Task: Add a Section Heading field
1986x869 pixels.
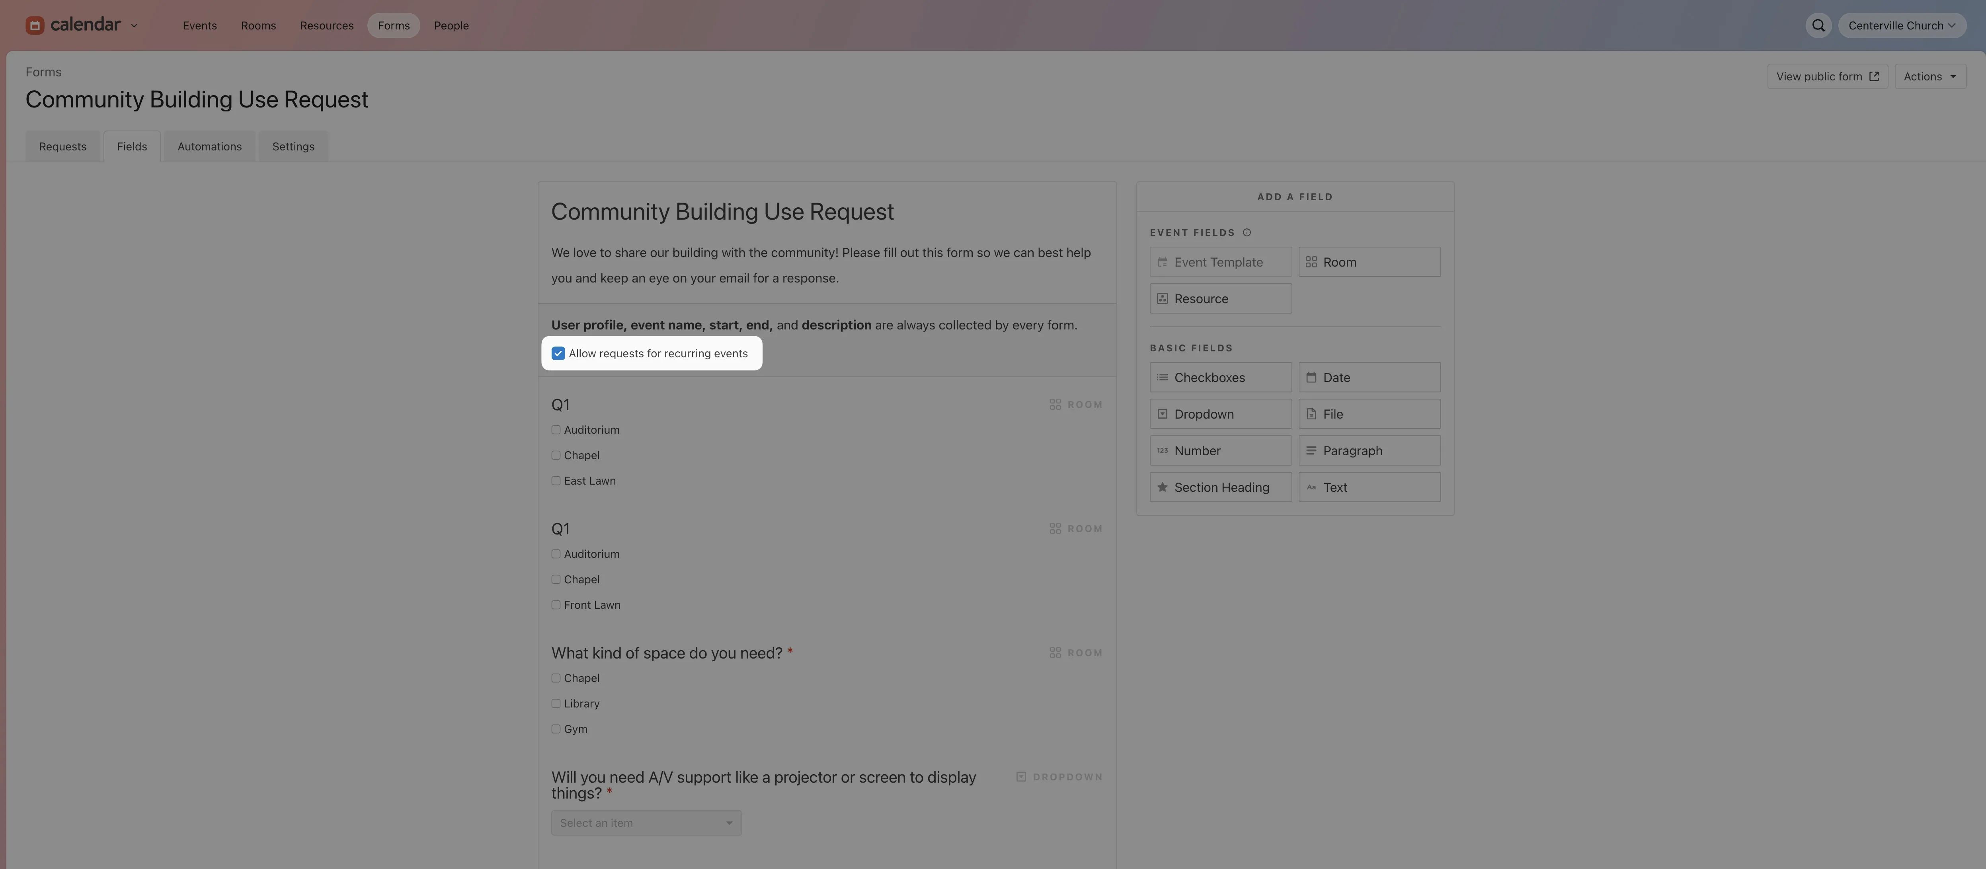Action: (x=1220, y=487)
